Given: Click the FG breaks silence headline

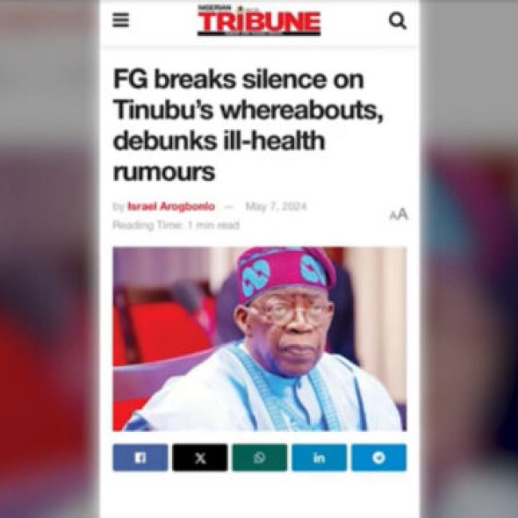Looking at the screenshot, I should [248, 125].
